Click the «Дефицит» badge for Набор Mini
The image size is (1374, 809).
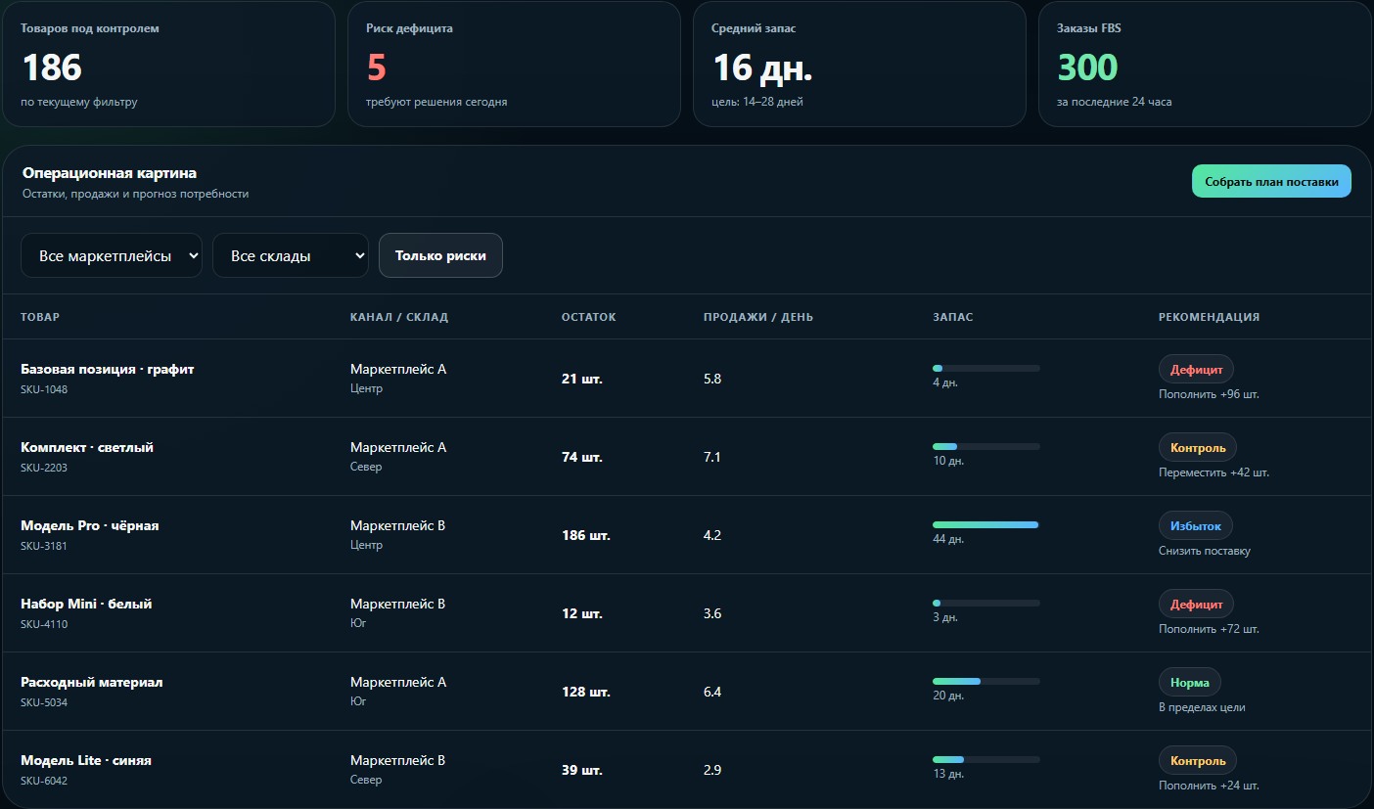pos(1197,604)
